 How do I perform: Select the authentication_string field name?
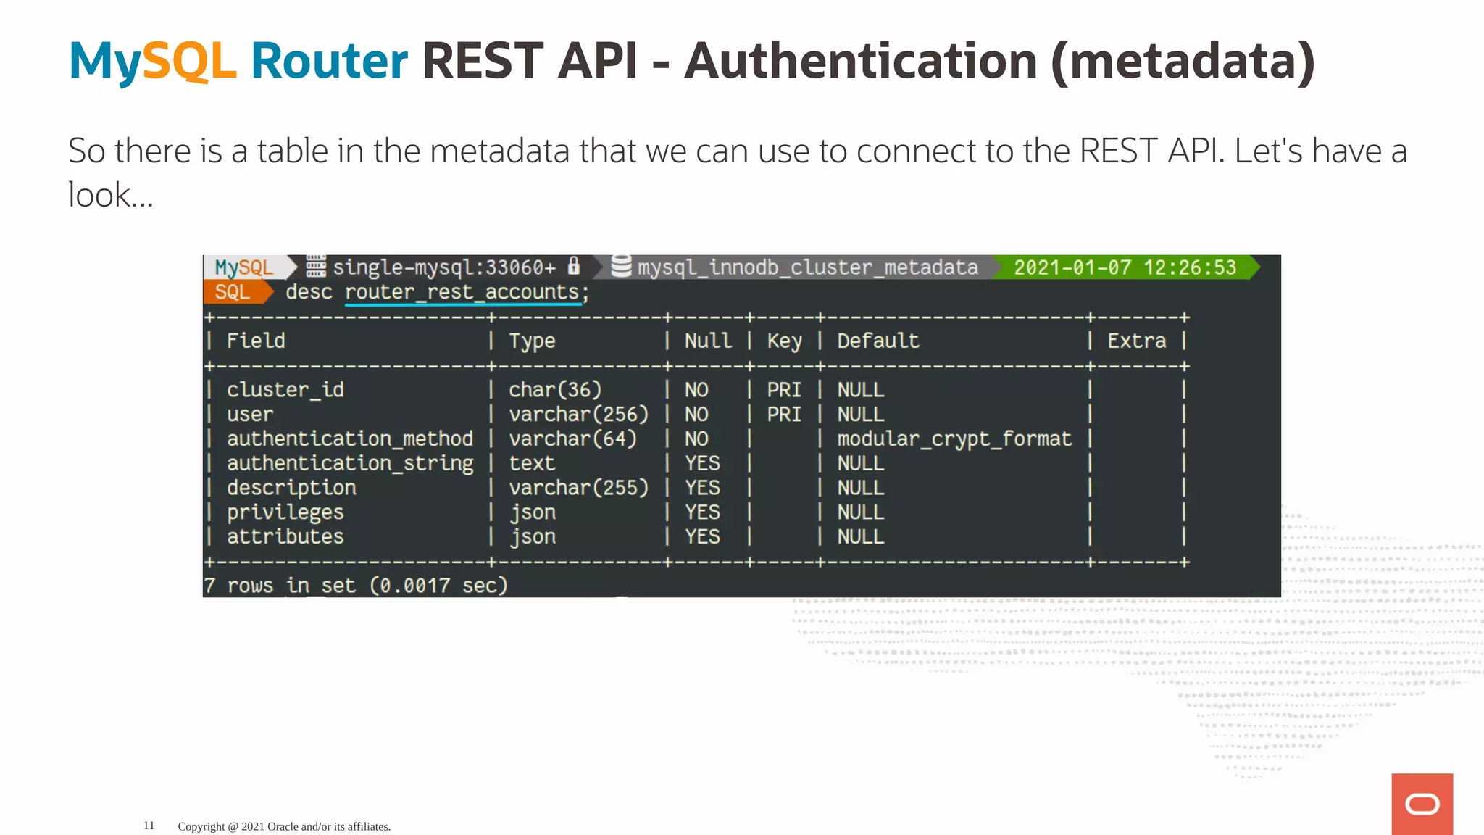click(x=350, y=464)
